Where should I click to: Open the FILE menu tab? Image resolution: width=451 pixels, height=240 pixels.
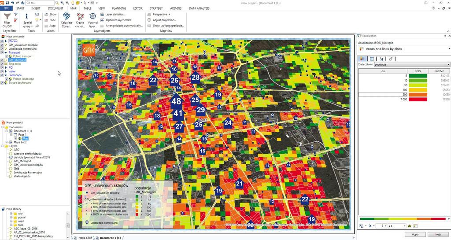(6, 8)
